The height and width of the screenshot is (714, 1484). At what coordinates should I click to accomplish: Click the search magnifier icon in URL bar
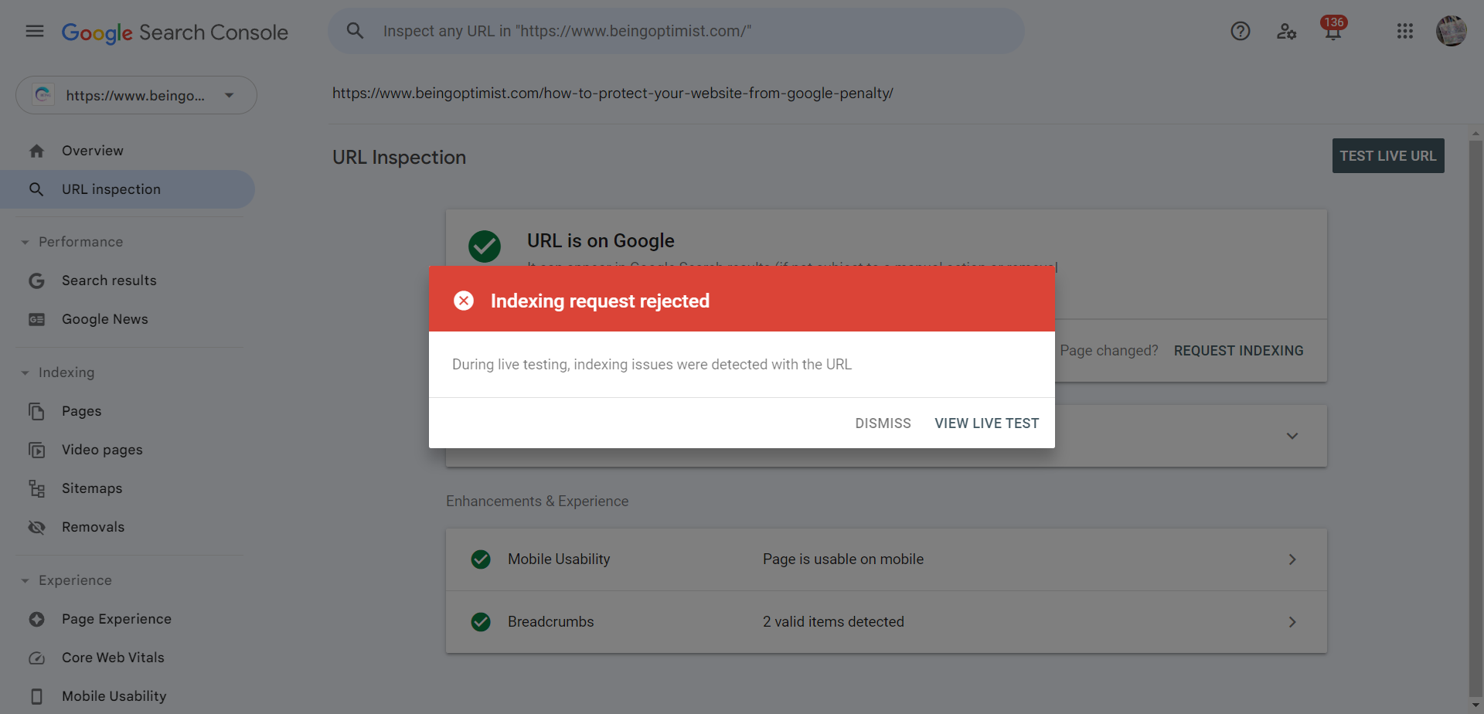[355, 31]
